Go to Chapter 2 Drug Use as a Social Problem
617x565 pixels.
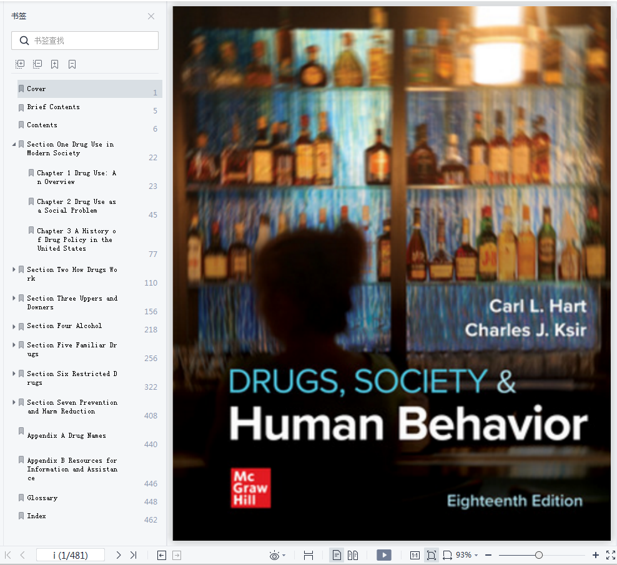pyautogui.click(x=77, y=206)
